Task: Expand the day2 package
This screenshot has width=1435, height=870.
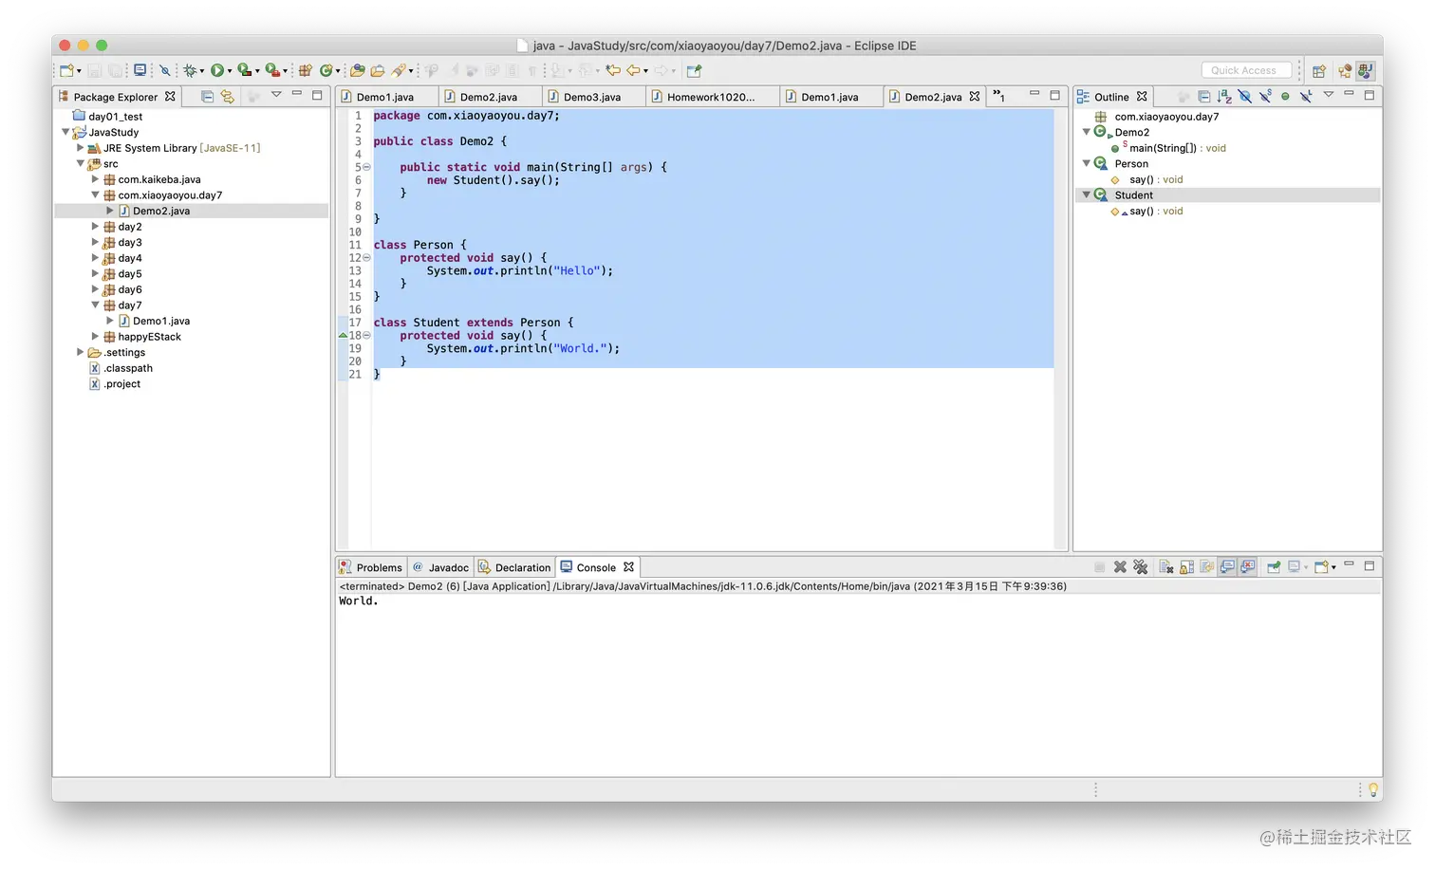Action: pos(95,227)
